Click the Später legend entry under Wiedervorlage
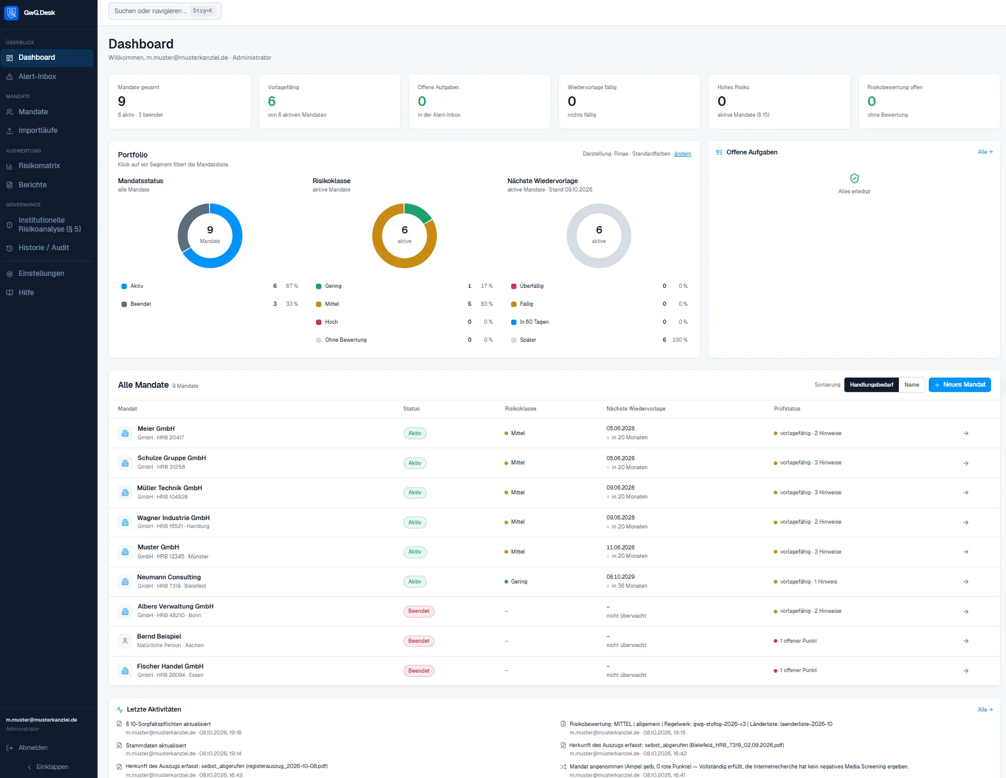This screenshot has height=778, width=1006. [x=599, y=340]
